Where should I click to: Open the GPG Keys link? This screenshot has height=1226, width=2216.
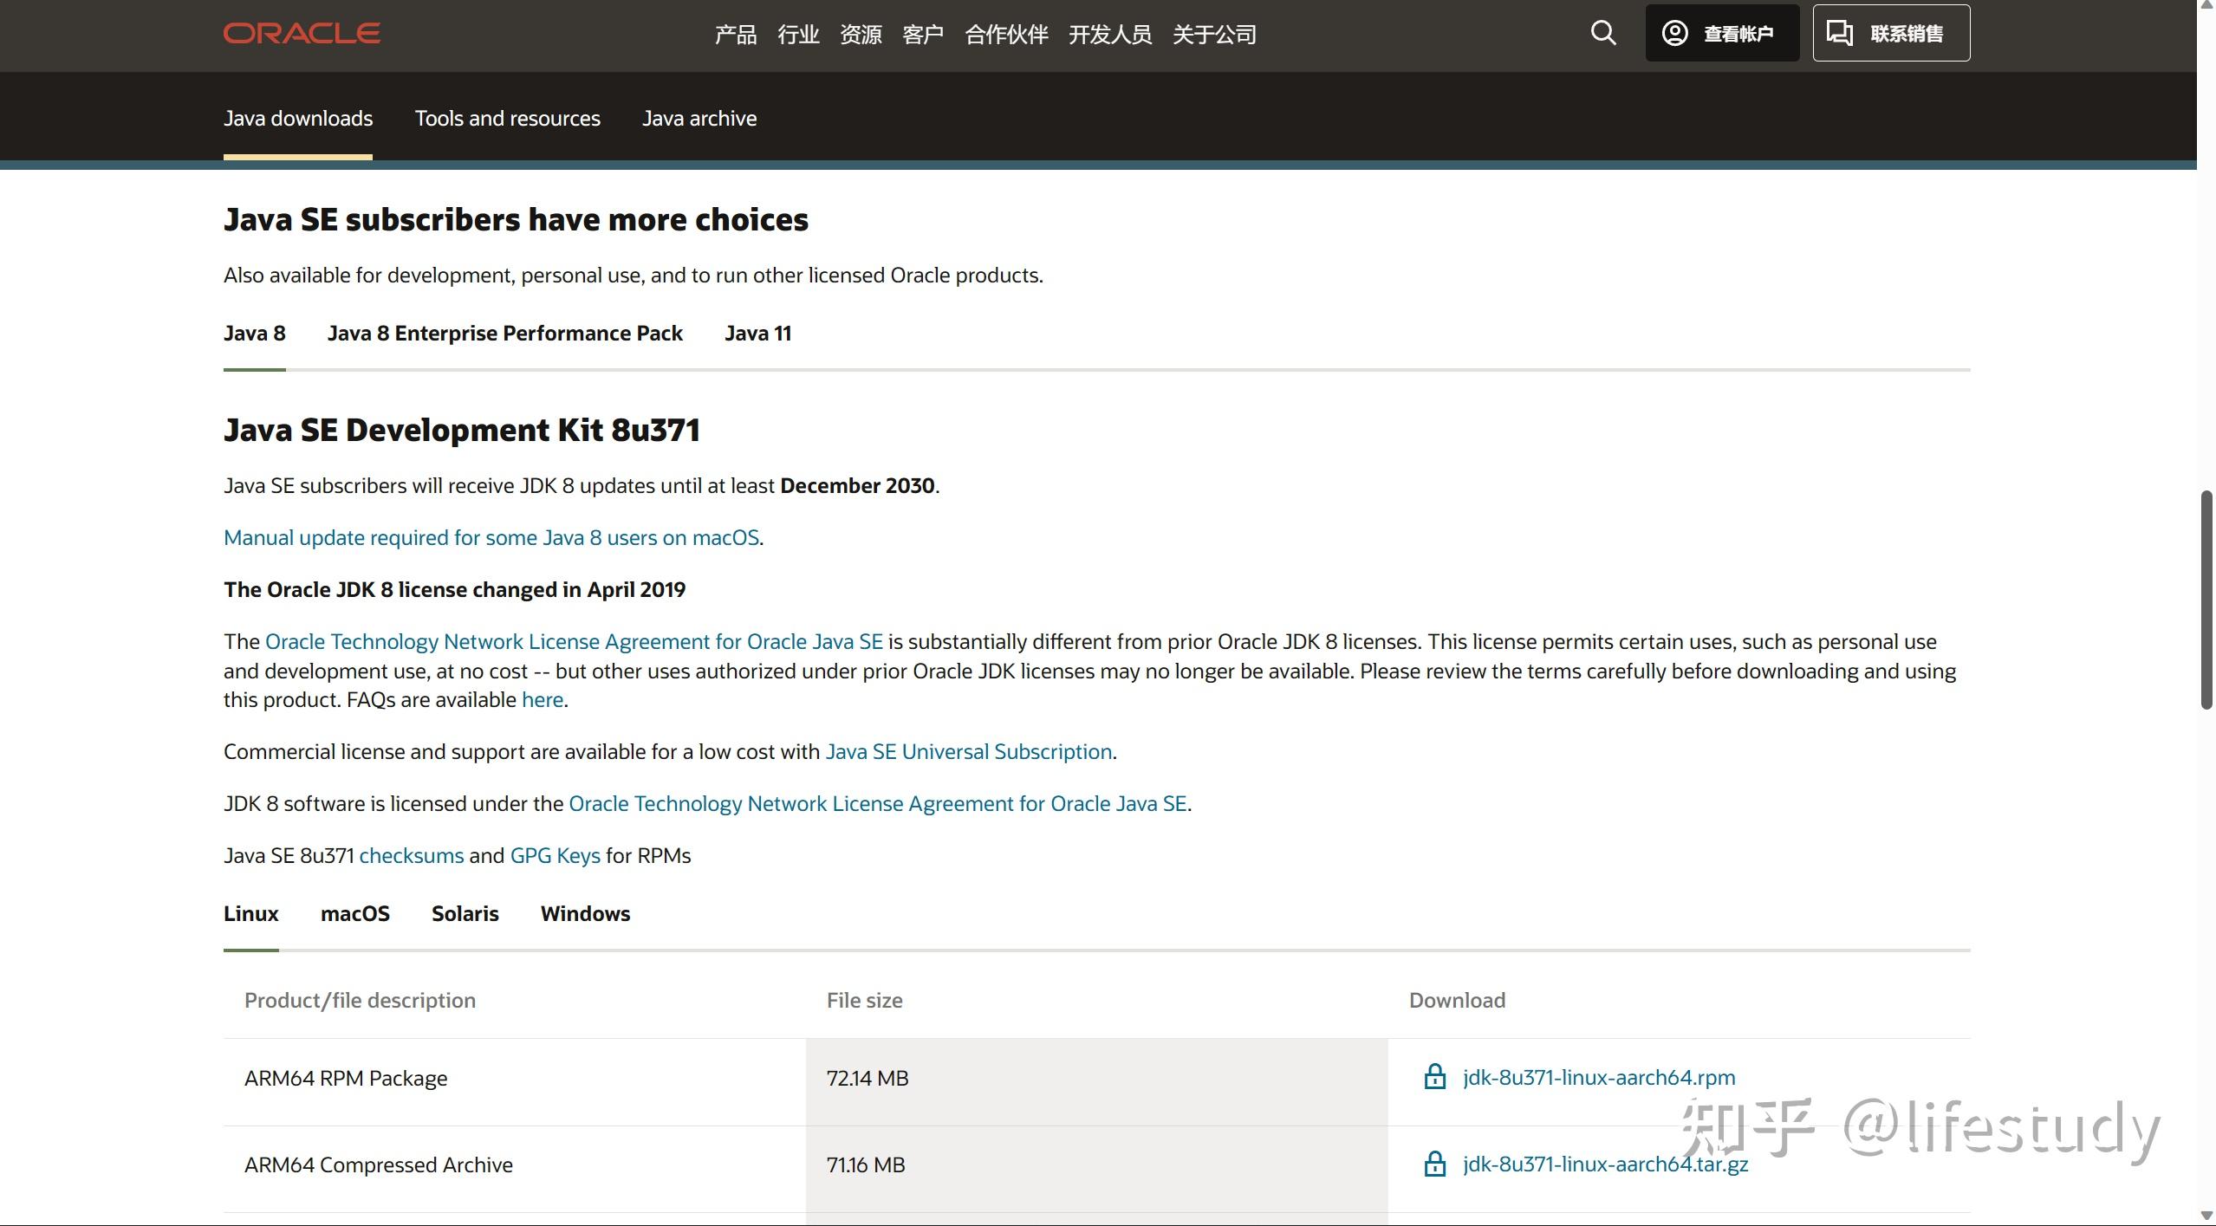(555, 856)
